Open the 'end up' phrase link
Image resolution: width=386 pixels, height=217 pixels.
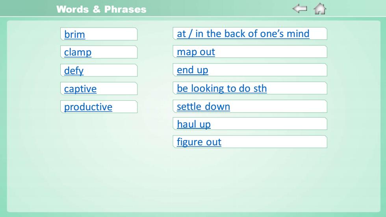pos(193,70)
